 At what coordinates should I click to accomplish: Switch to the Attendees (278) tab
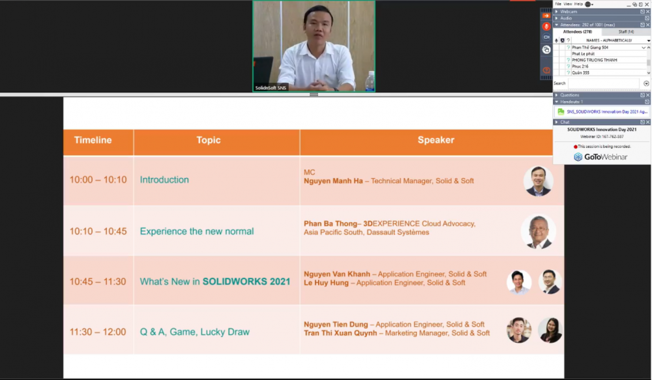point(577,31)
